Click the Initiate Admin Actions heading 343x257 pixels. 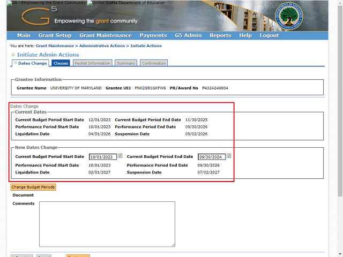(x=48, y=55)
